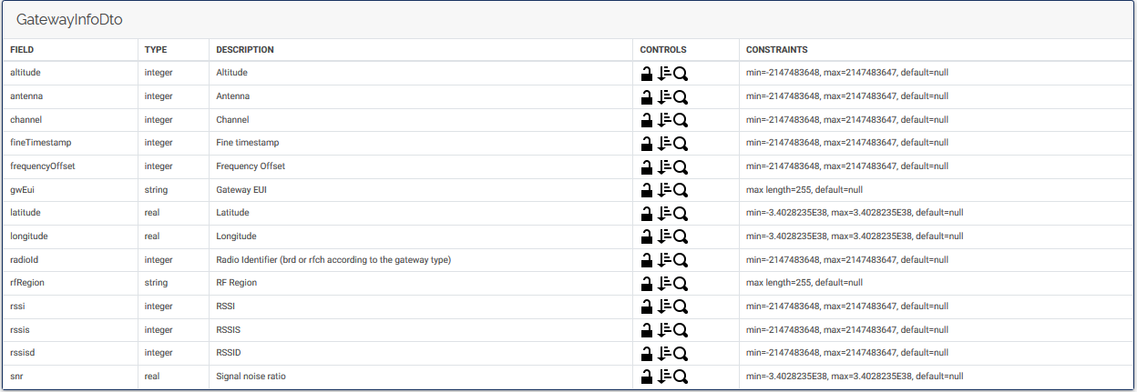Screen dimensions: 1137x392
Task: Click the TYPE column header
Action: pos(156,50)
